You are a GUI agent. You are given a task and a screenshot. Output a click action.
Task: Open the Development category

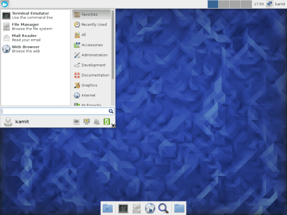point(92,65)
